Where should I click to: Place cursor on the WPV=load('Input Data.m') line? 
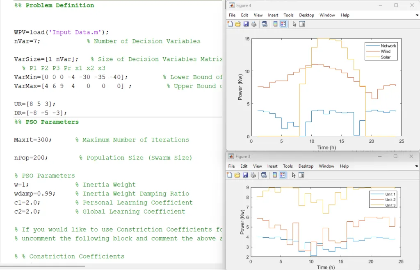coord(62,32)
